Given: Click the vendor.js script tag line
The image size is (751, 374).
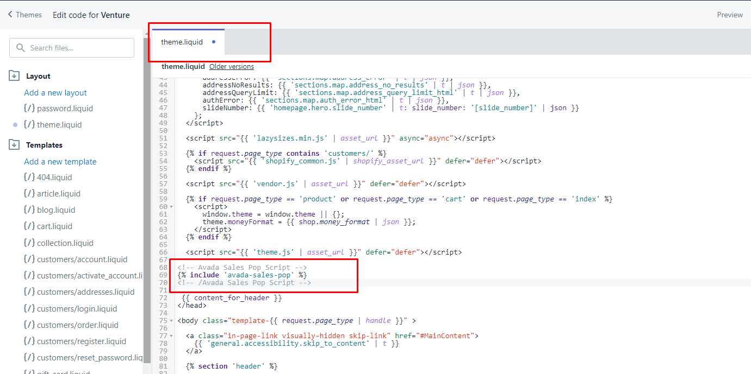Looking at the screenshot, I should 326,184.
